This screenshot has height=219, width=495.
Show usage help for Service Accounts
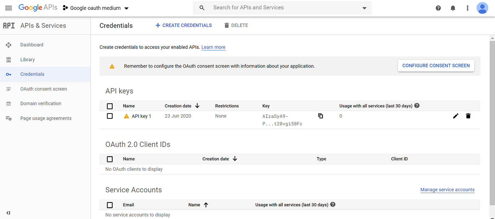(x=333, y=204)
